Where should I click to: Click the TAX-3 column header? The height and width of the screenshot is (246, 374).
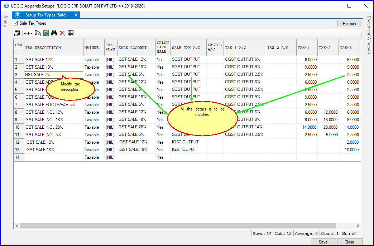click(349, 48)
